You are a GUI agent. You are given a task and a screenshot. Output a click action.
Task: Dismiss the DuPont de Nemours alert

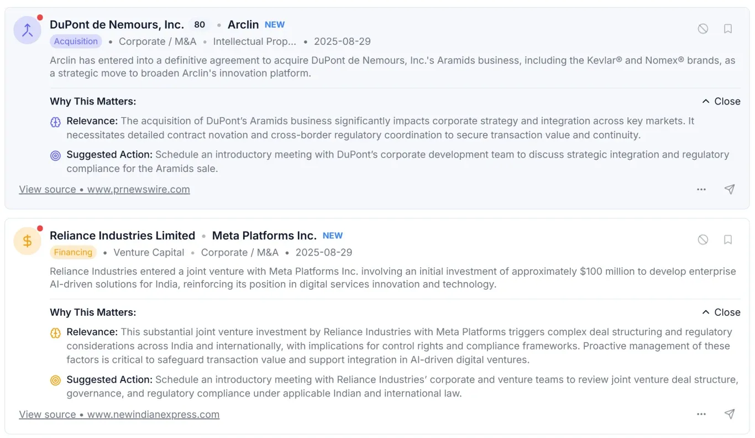pos(703,29)
